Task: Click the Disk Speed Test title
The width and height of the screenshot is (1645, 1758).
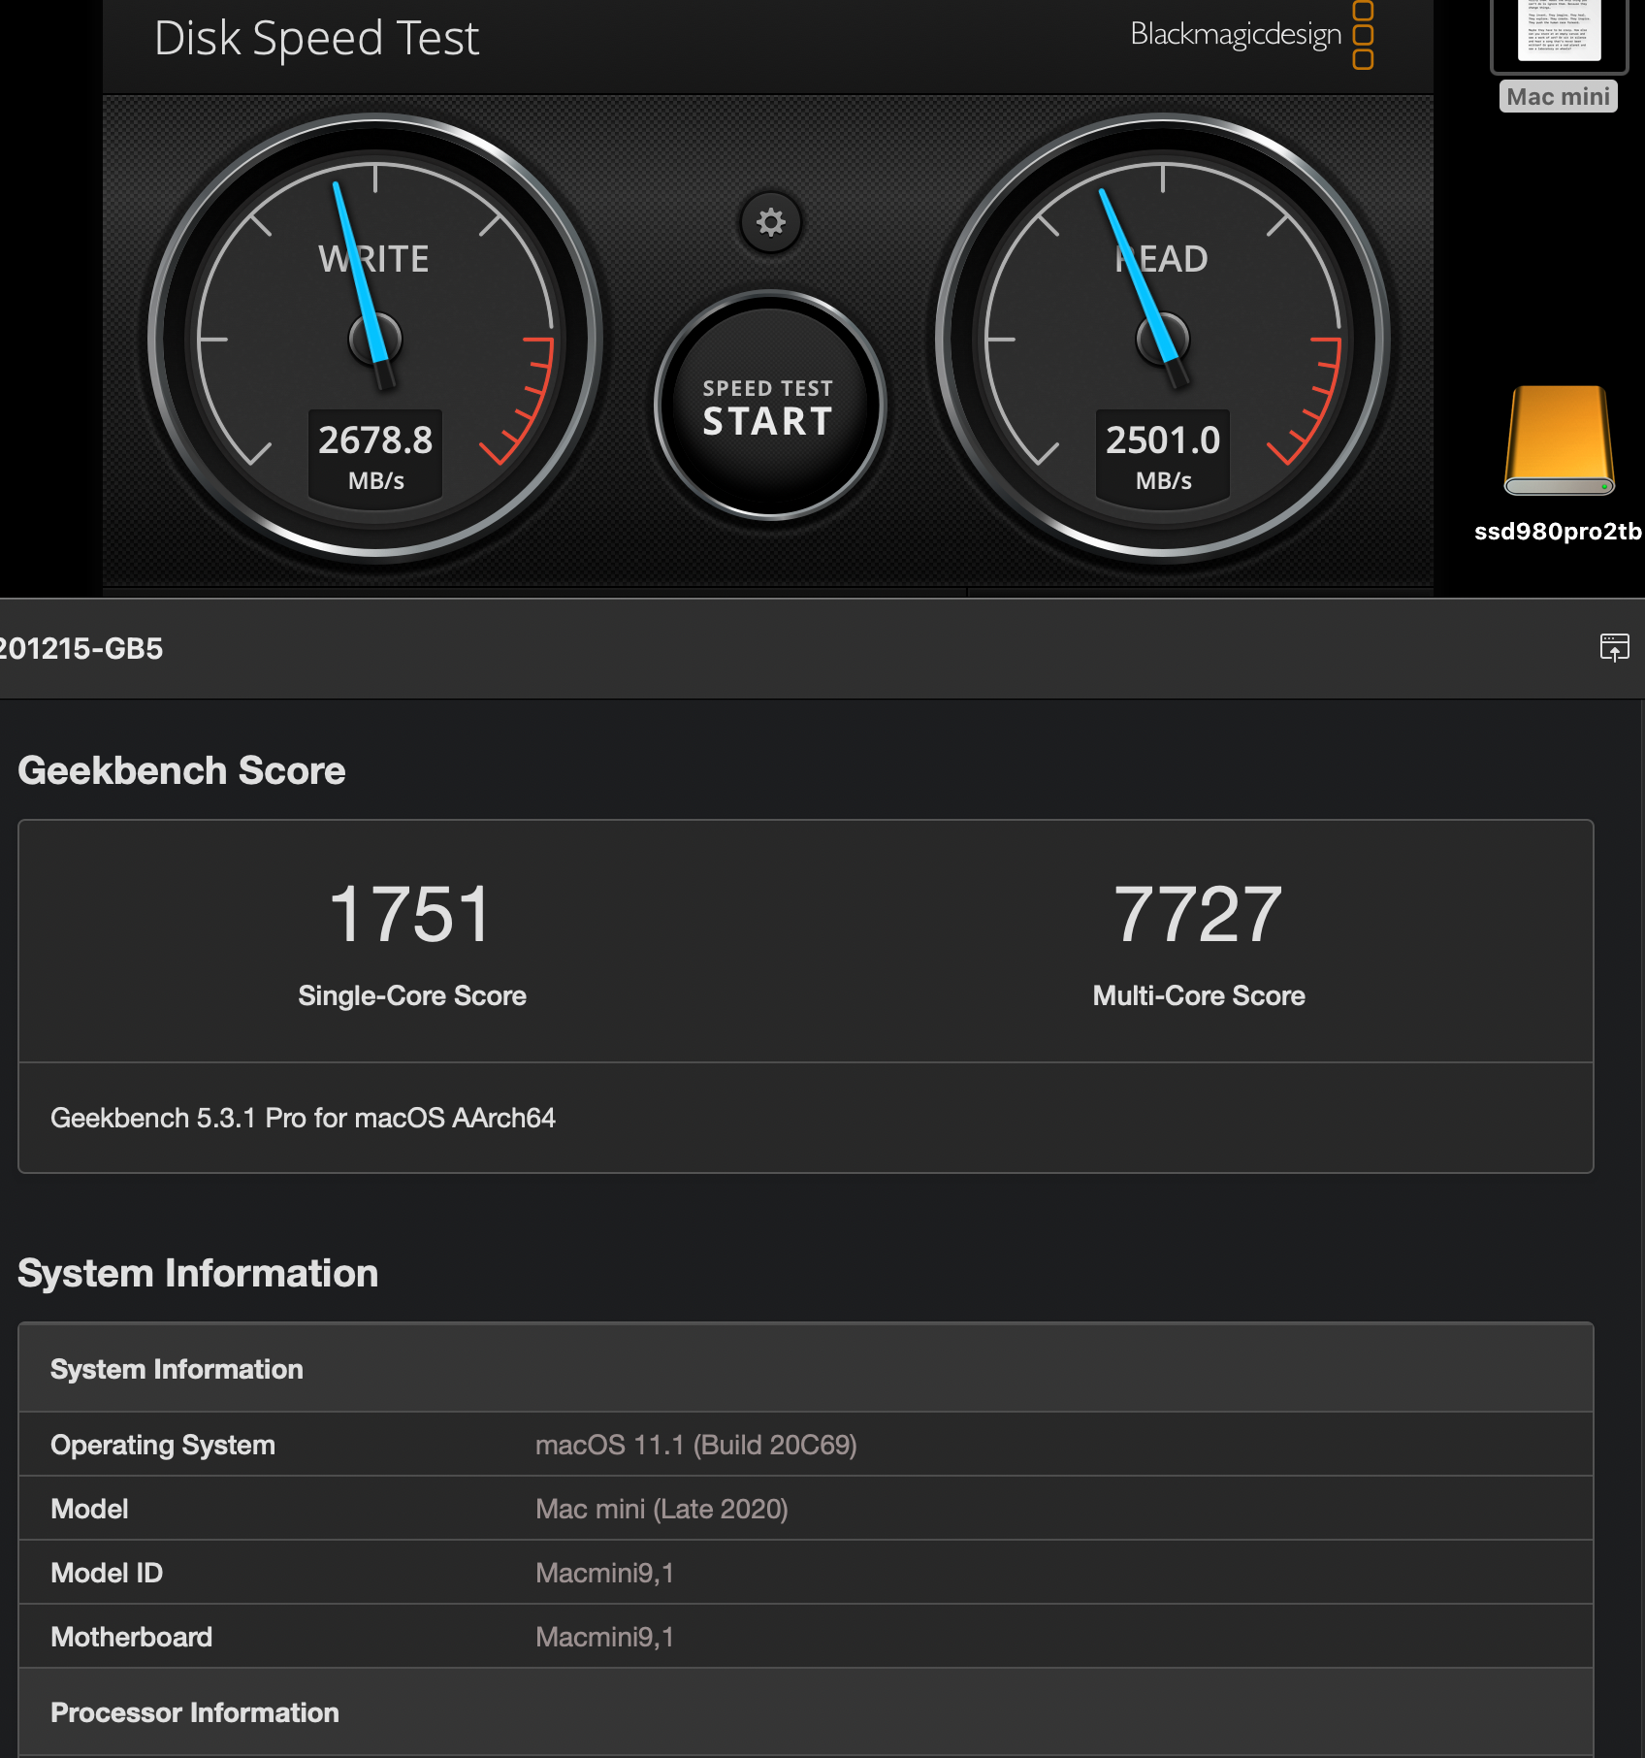Action: pyautogui.click(x=317, y=40)
